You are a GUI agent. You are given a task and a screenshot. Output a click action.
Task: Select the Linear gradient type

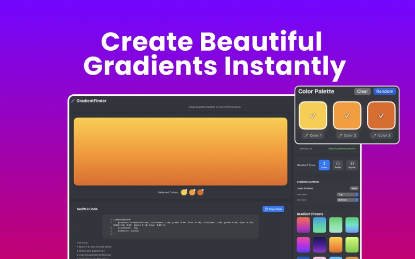[324, 165]
